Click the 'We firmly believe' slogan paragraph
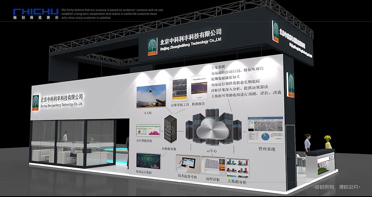The height and width of the screenshot is (197, 372). pos(112,14)
